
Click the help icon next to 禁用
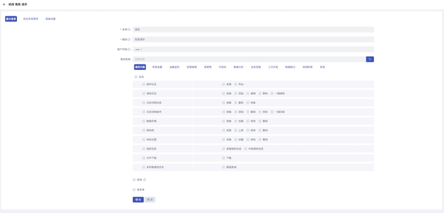(145, 180)
